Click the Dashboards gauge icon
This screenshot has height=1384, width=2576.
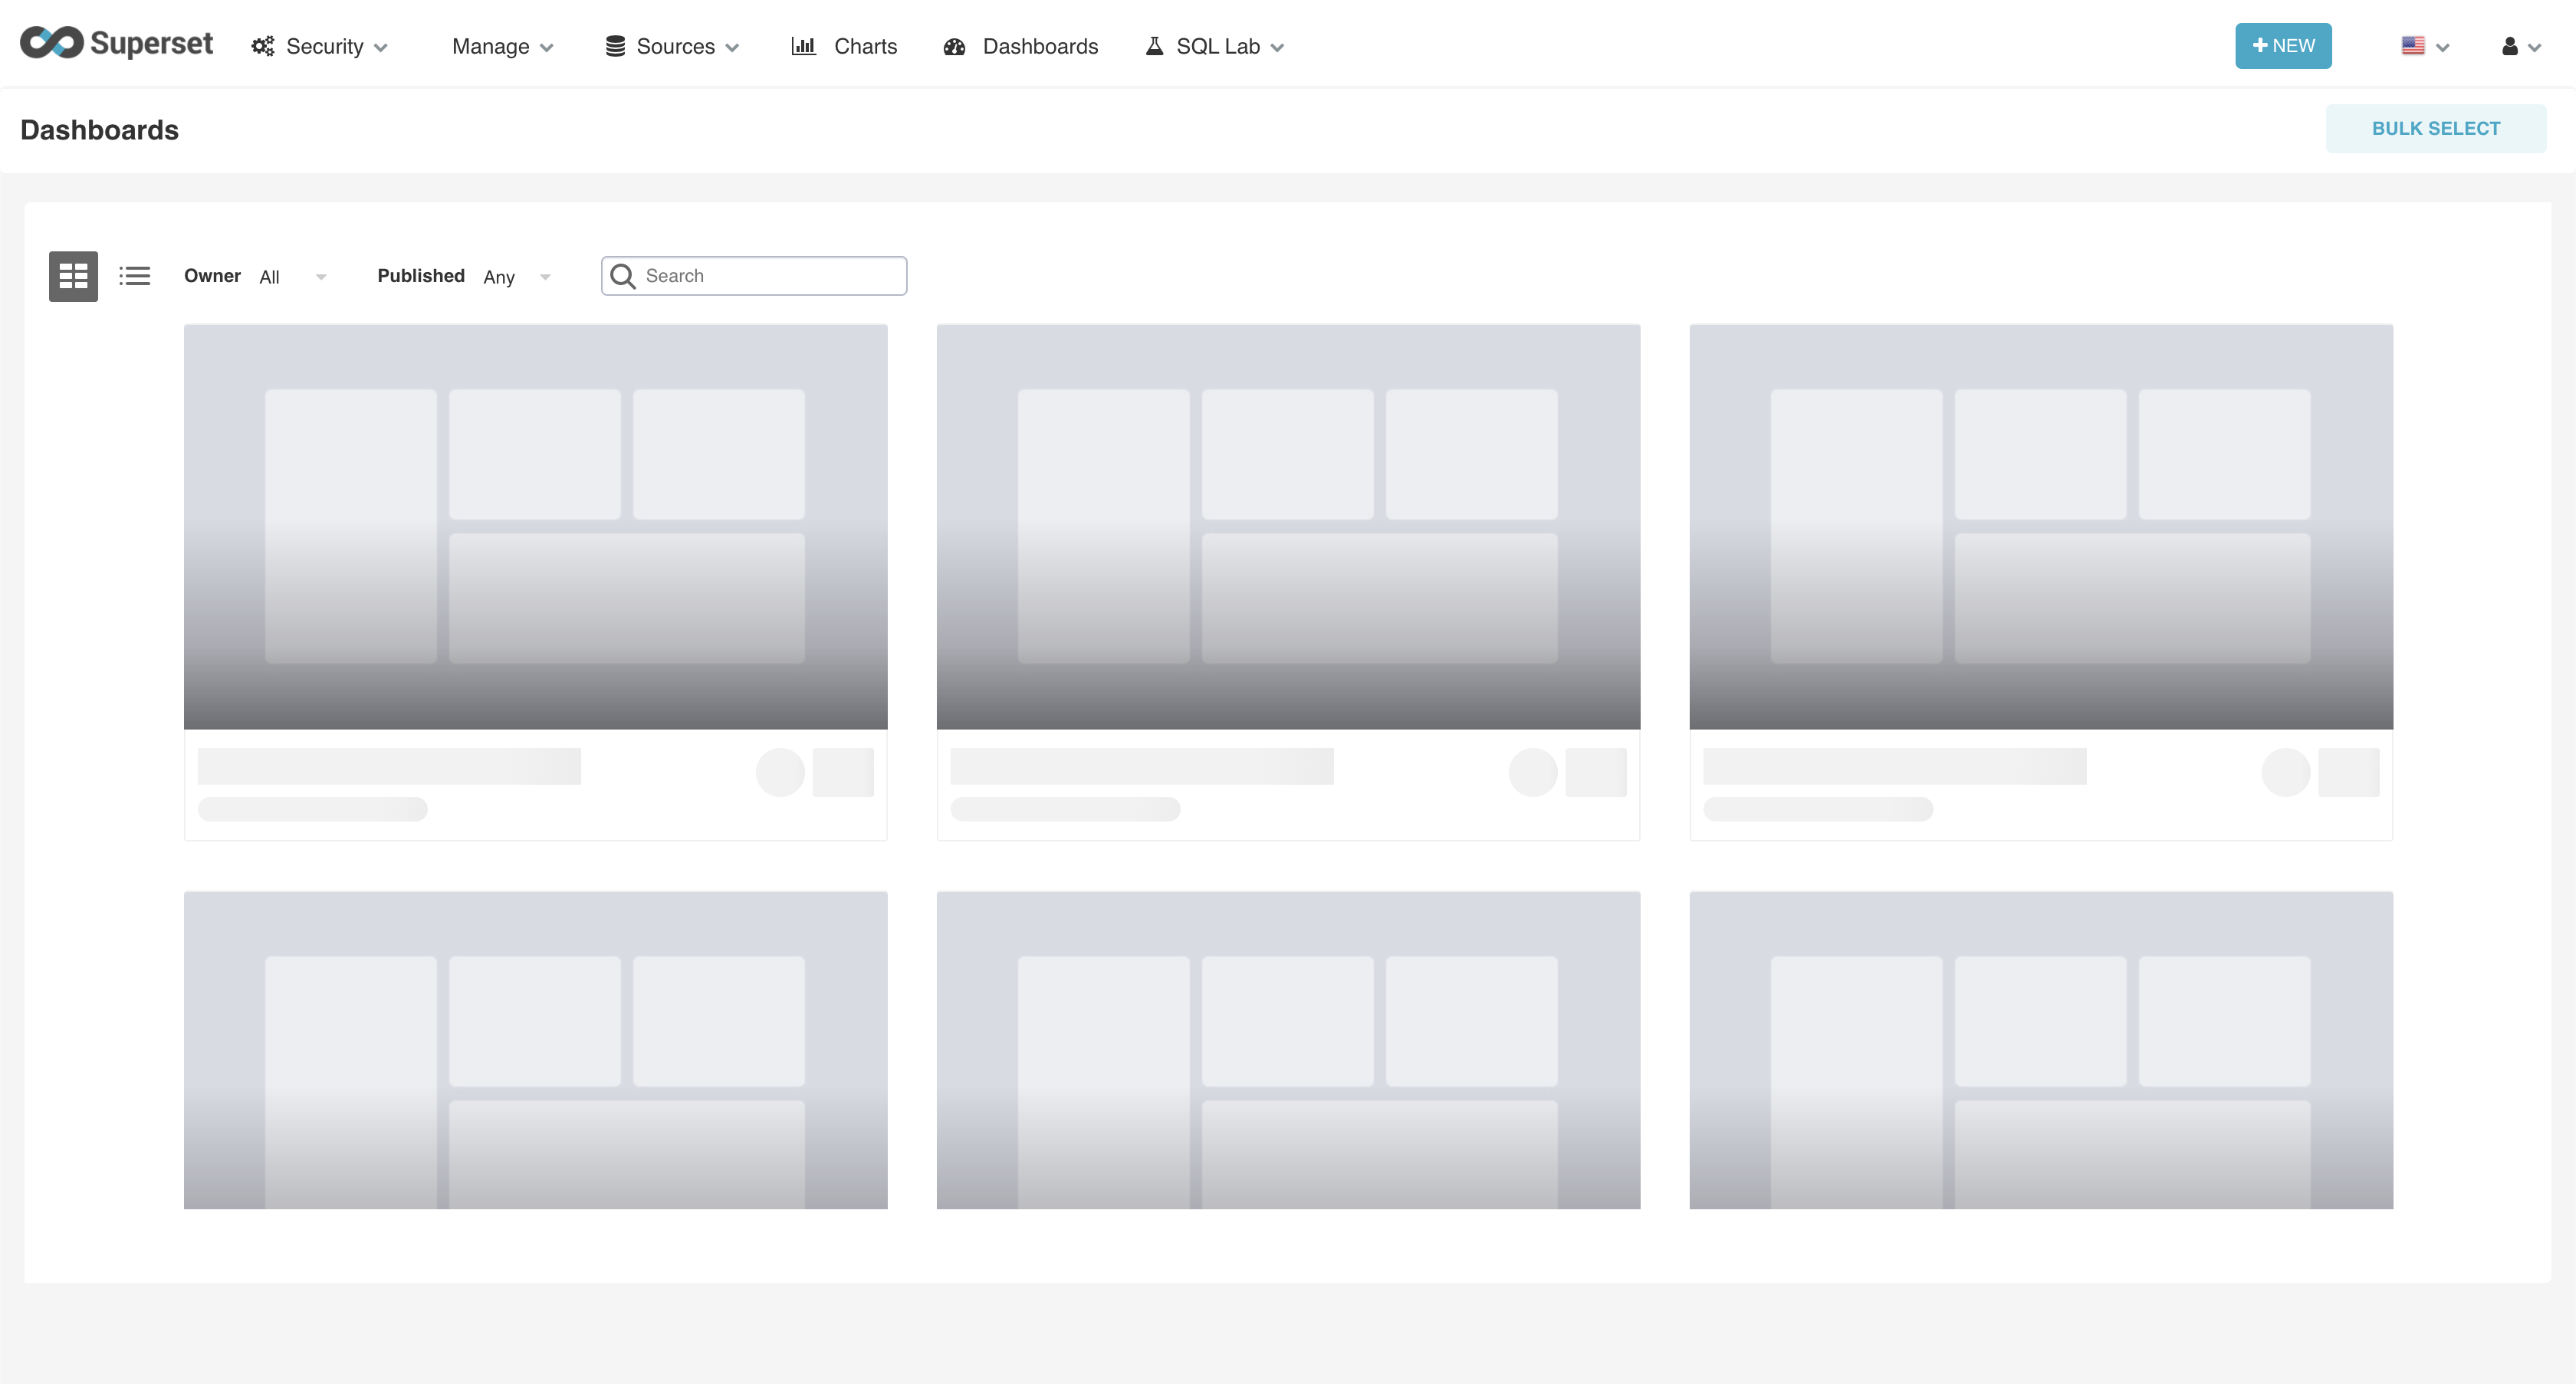pyautogui.click(x=954, y=46)
